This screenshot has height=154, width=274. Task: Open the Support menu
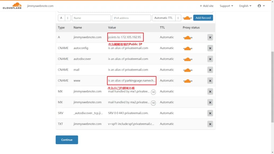pos(226,6)
